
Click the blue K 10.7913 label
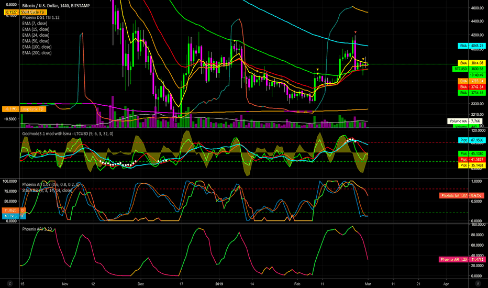pos(14,216)
